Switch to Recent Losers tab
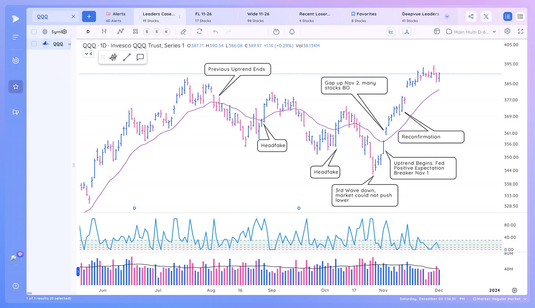The height and width of the screenshot is (308, 535). pos(315,17)
